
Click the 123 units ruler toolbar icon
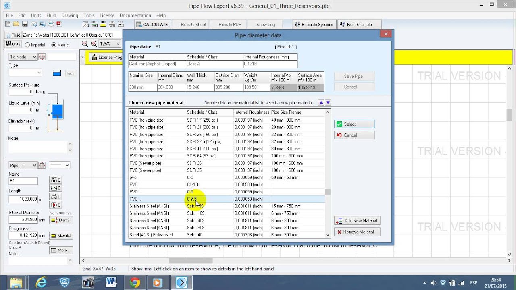(x=121, y=24)
